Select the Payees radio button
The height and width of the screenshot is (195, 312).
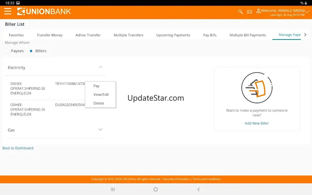[7, 51]
